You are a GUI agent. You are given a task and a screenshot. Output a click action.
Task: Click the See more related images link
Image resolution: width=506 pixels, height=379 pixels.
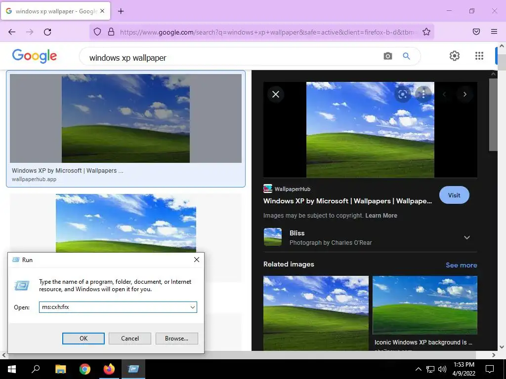coord(461,265)
